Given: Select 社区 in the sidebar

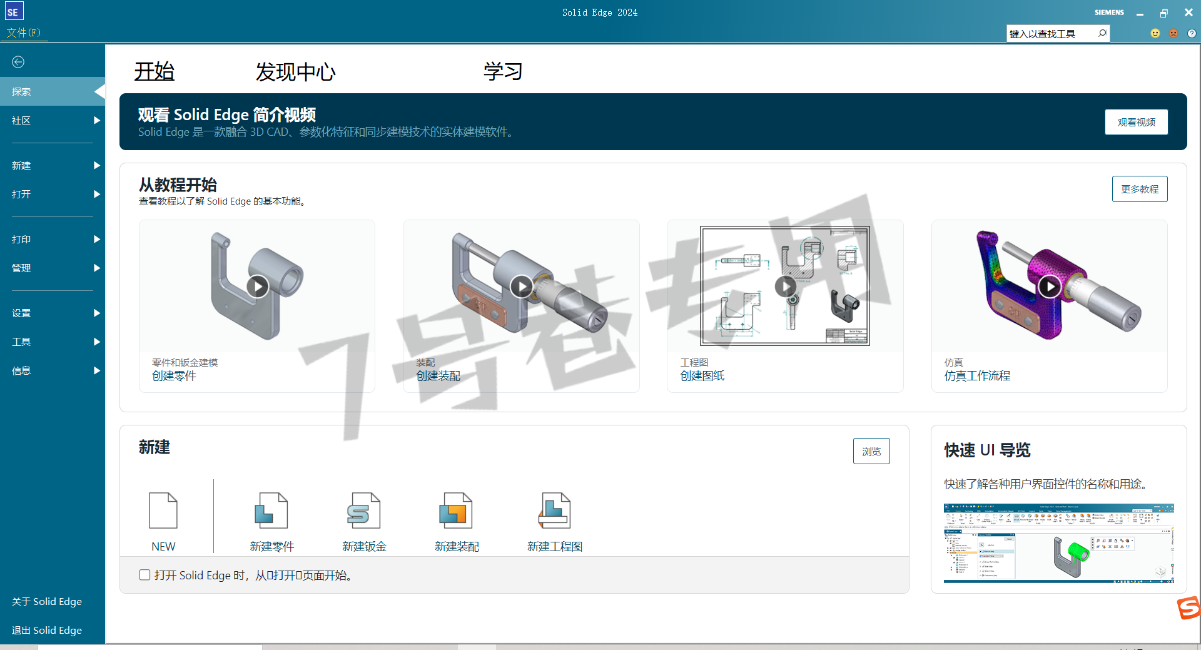Looking at the screenshot, I should pos(53,120).
